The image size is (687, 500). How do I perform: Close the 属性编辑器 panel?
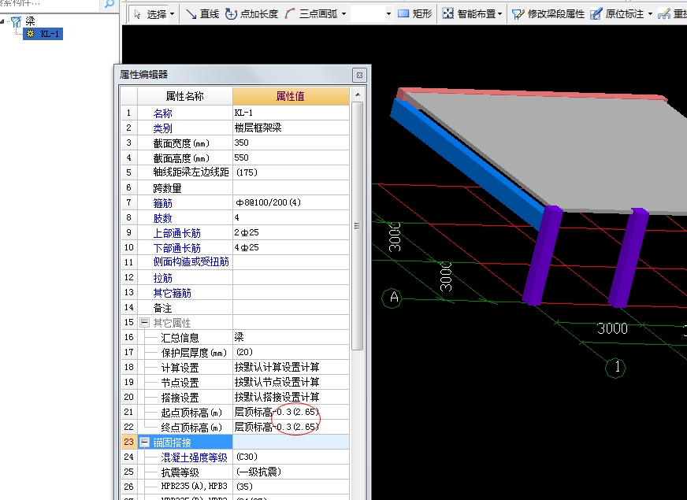pos(359,75)
